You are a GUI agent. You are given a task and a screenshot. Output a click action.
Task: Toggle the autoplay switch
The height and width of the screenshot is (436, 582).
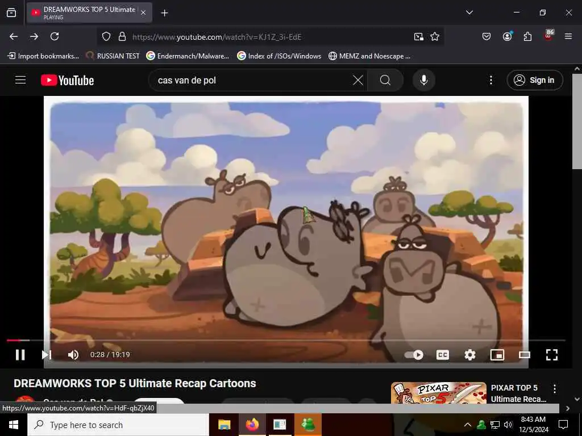[414, 355]
